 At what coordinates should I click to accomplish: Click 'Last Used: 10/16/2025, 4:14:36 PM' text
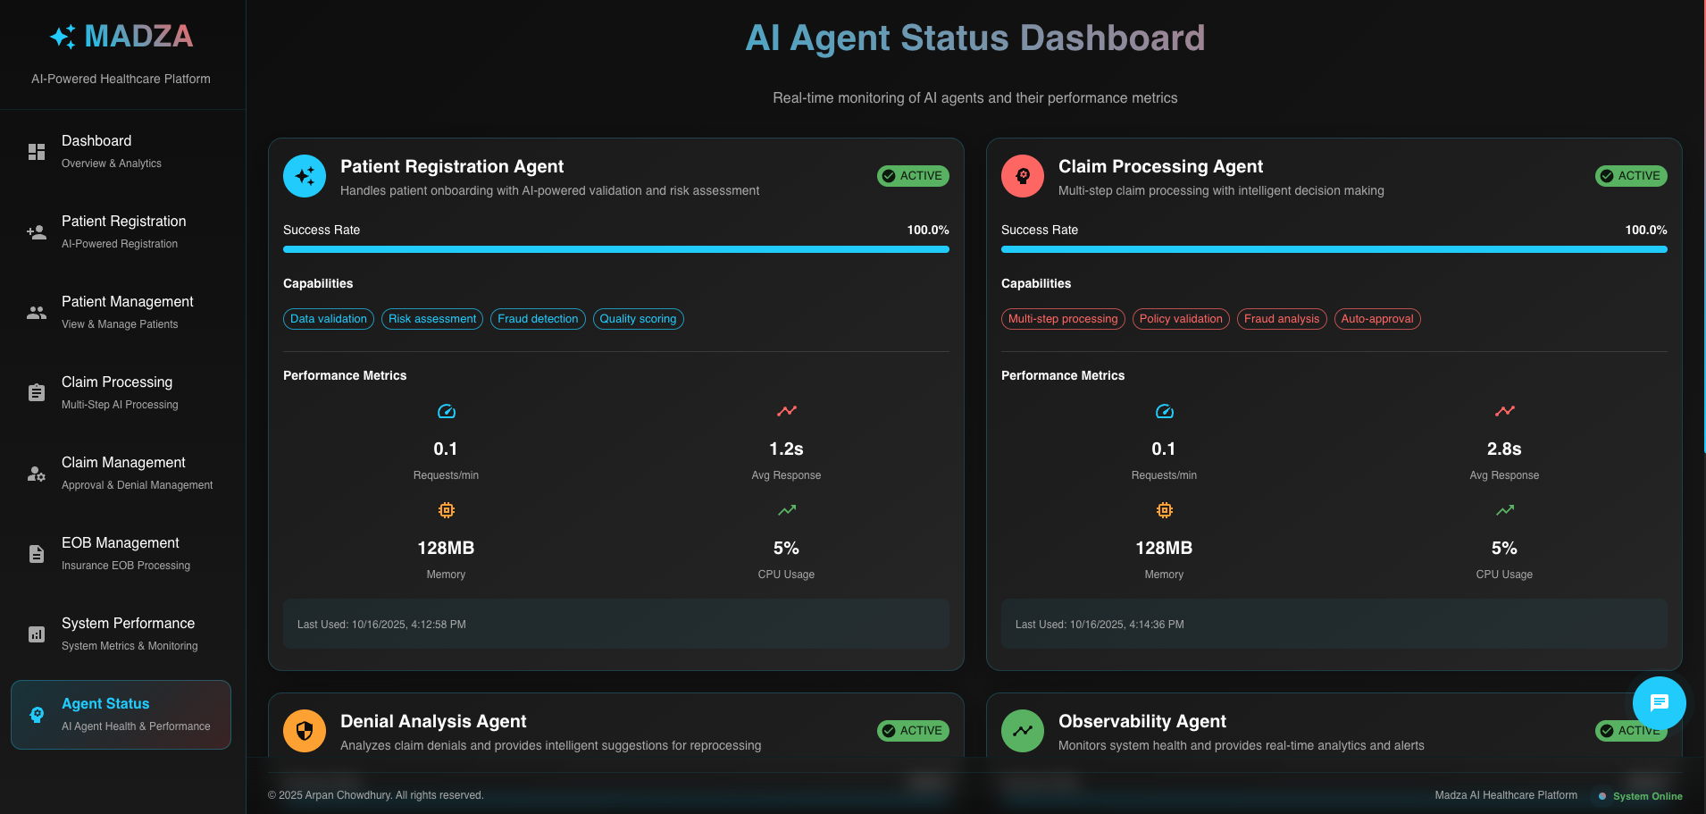pos(1100,625)
